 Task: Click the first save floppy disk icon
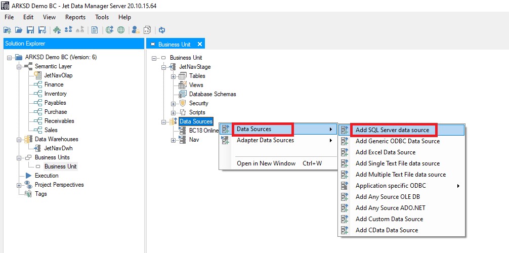pyautogui.click(x=30, y=30)
